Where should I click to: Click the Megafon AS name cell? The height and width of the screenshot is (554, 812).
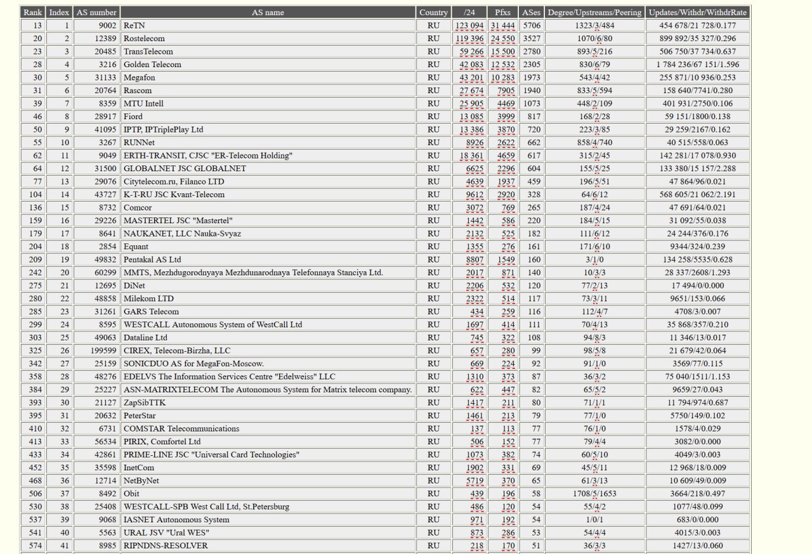pyautogui.click(x=268, y=77)
